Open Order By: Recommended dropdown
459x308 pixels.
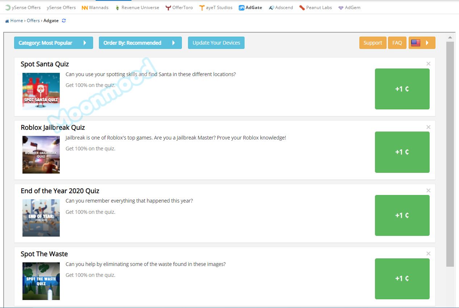point(140,43)
